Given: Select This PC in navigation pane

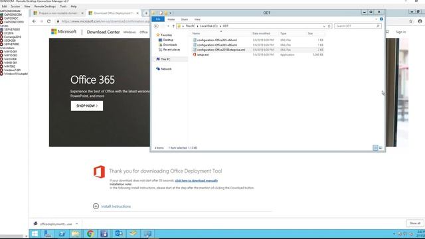Looking at the screenshot, I should 165,59.
